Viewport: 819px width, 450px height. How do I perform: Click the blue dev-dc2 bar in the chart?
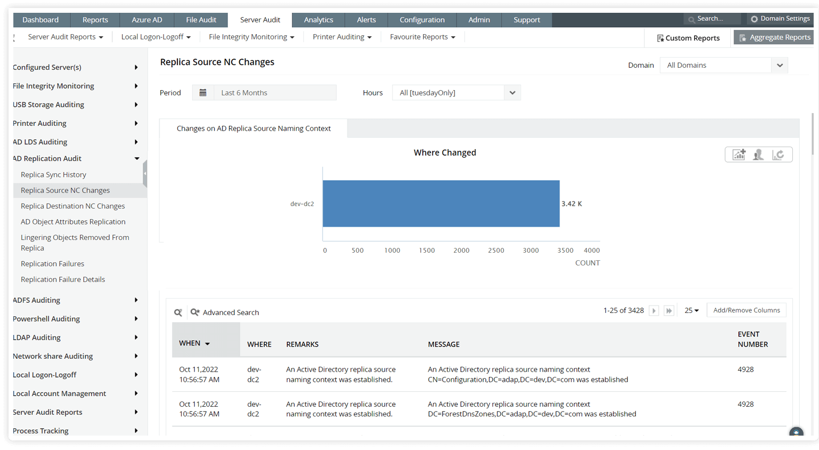[x=441, y=204]
